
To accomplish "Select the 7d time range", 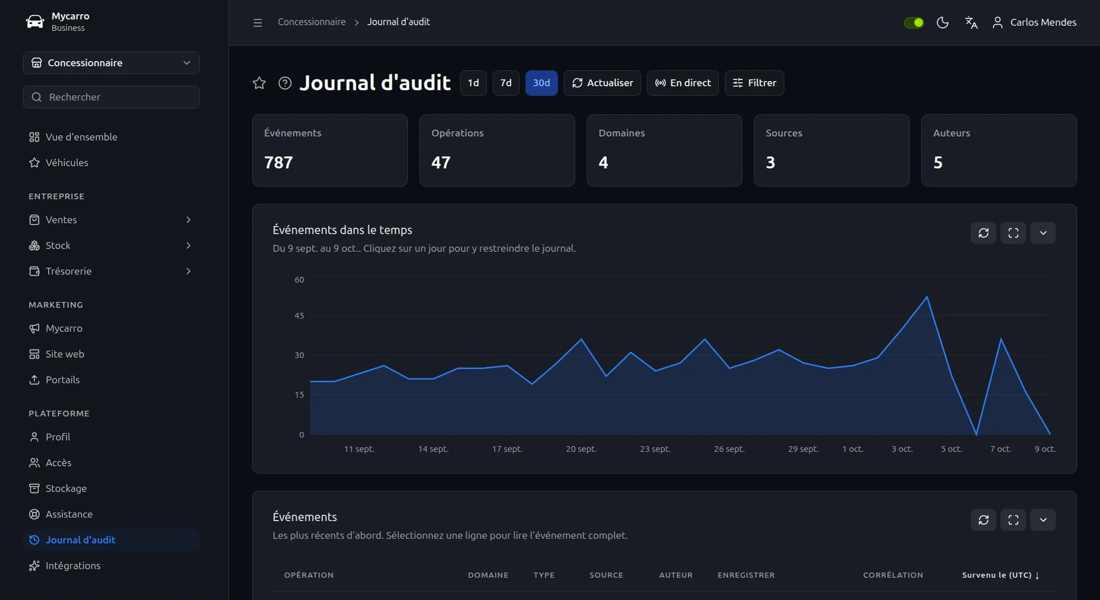I will (506, 83).
